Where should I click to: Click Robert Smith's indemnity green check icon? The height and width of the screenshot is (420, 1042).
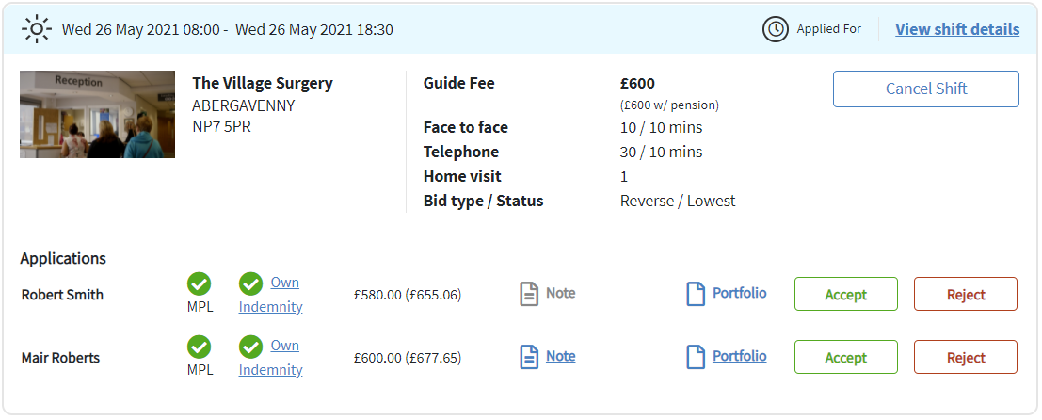pos(250,283)
